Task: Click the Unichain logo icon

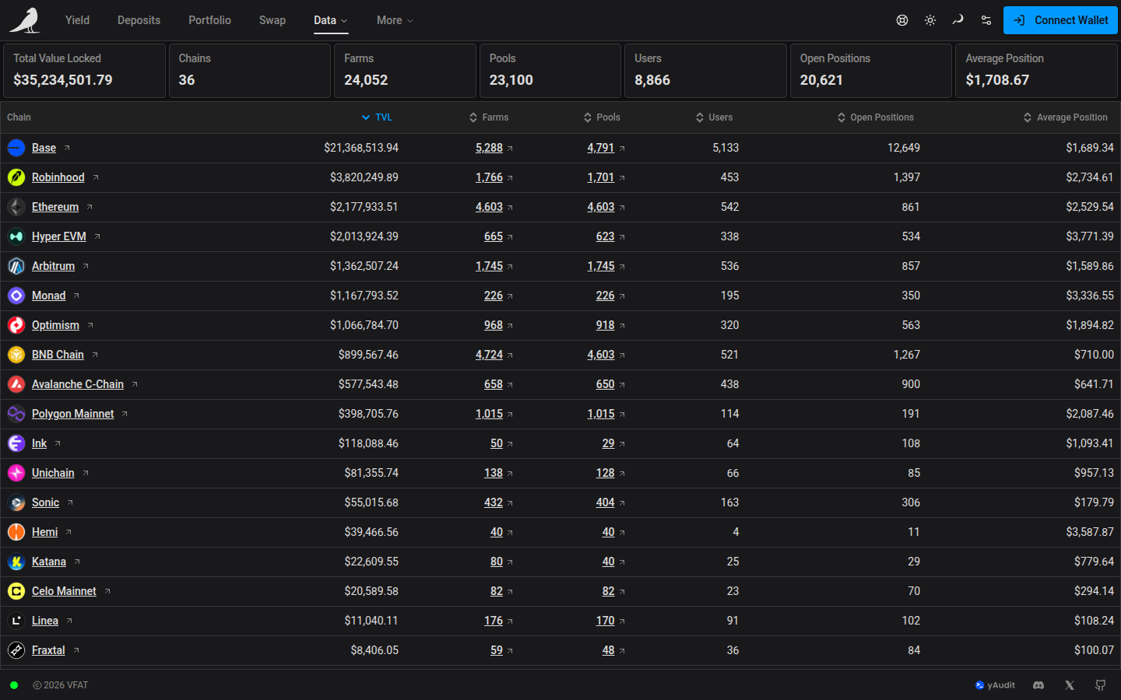Action: [x=16, y=473]
